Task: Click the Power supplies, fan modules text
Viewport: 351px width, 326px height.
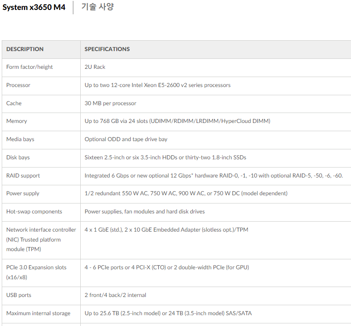Action: [x=144, y=212]
